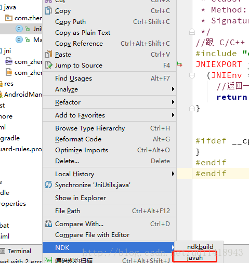Click the Synchronize refresh arrows icon
The height and width of the screenshot is (263, 249).
coord(48,185)
